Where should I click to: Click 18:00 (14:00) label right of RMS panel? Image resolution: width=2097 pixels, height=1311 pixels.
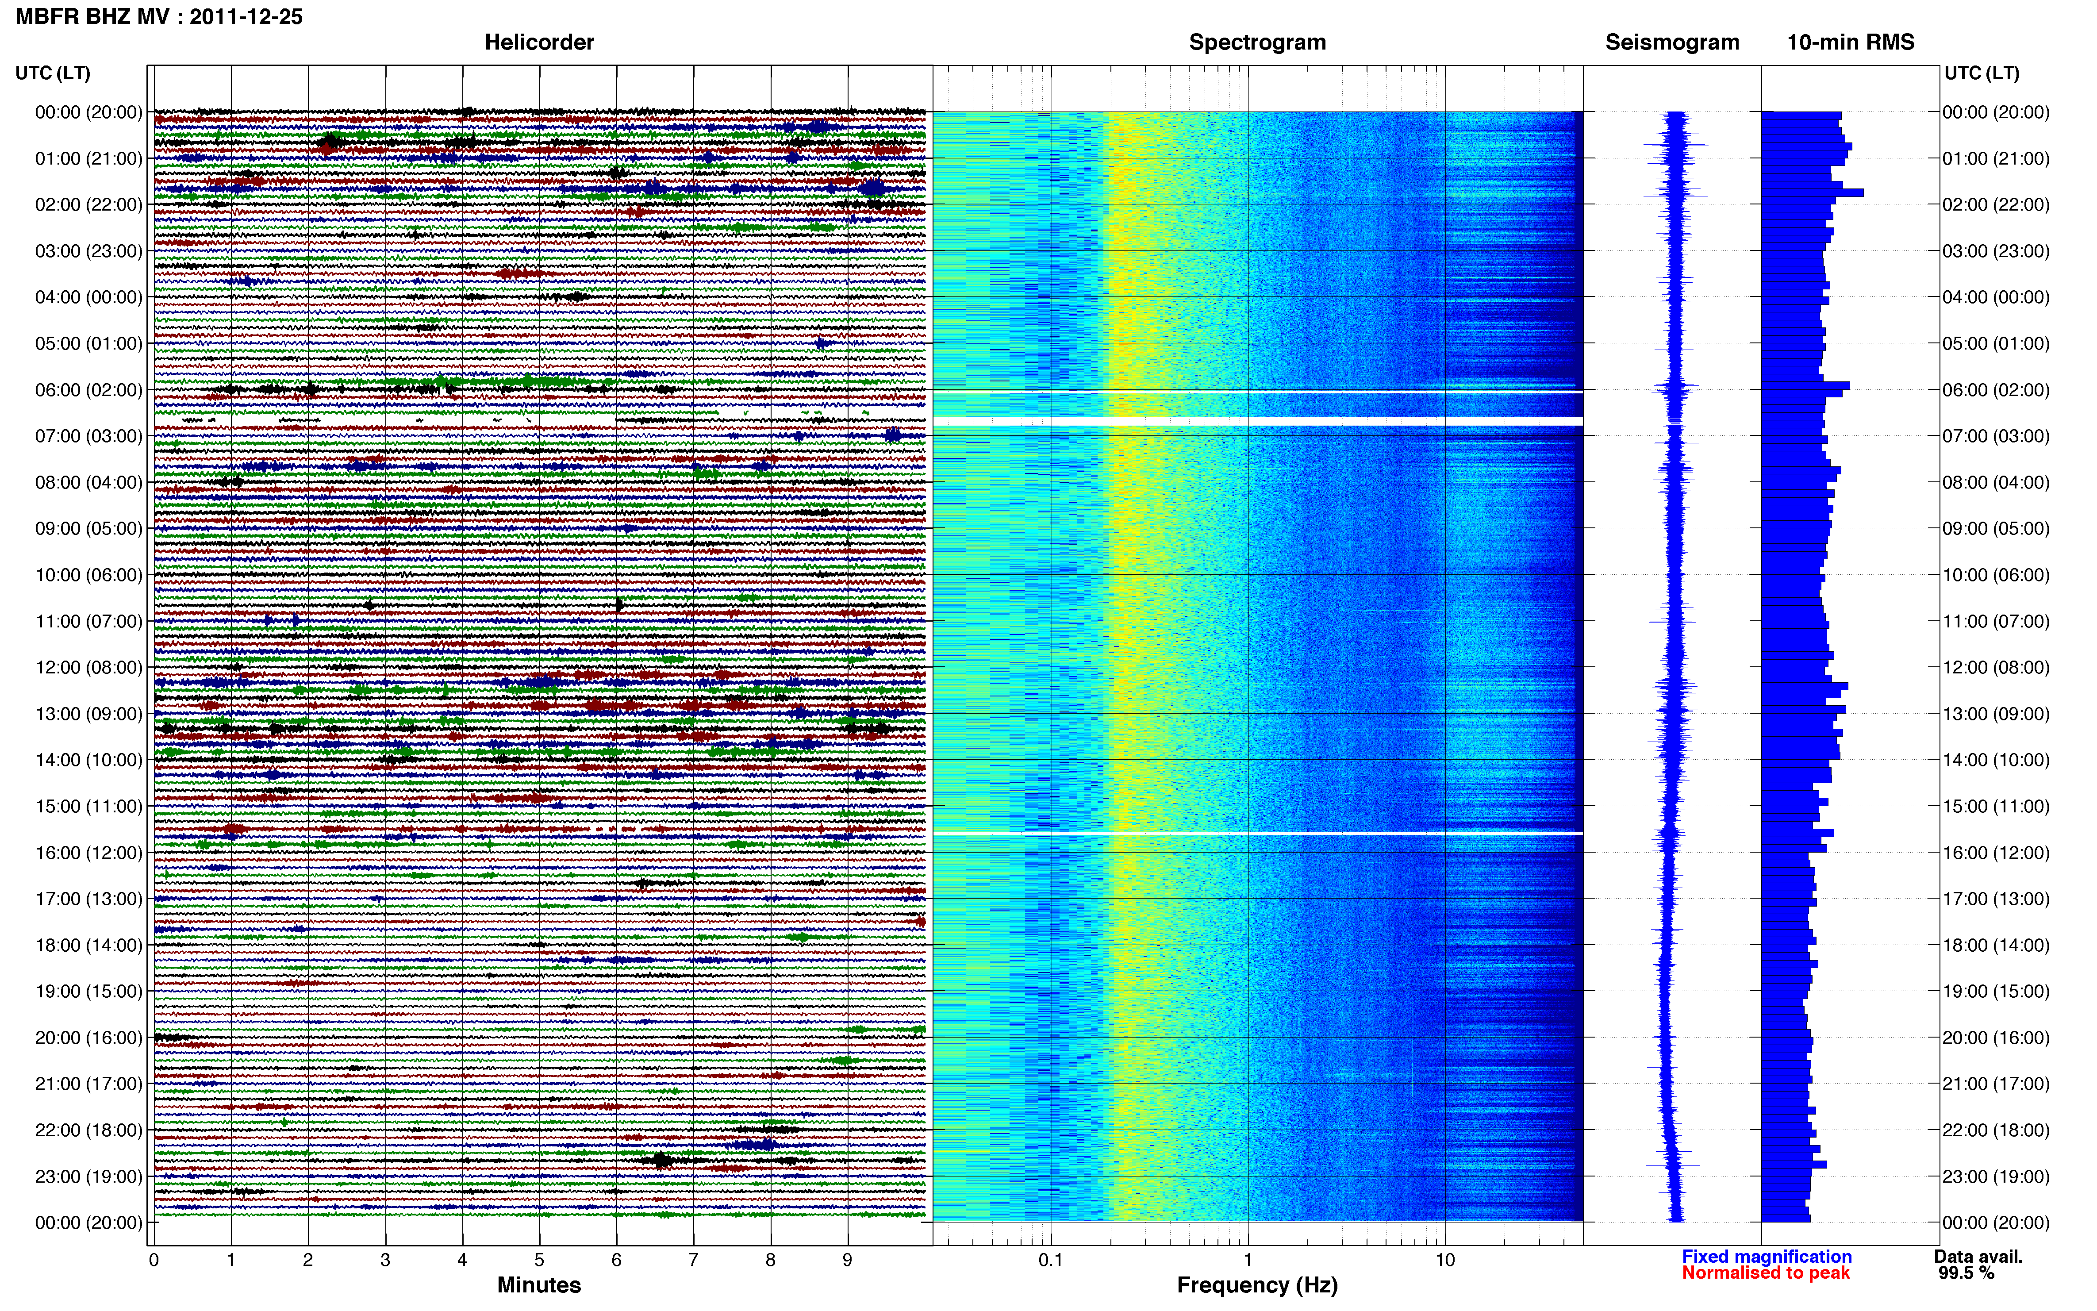point(1996,945)
